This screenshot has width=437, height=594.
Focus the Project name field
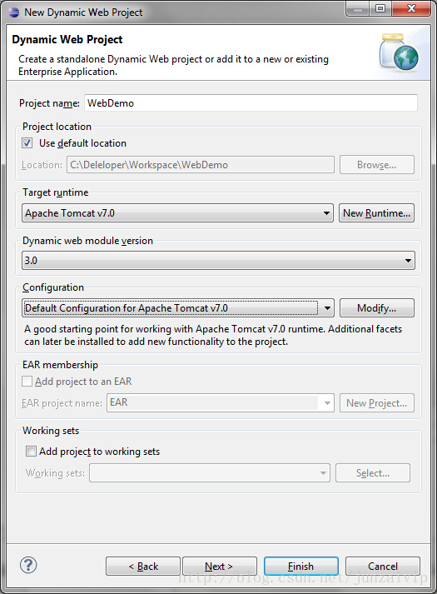click(251, 103)
